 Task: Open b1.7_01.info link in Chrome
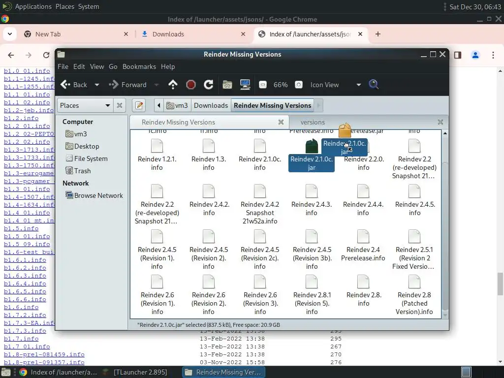tap(27, 346)
